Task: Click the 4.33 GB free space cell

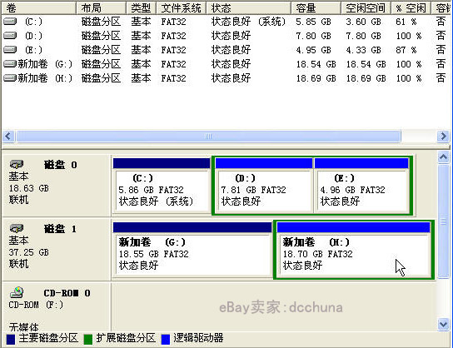Action: [x=363, y=50]
